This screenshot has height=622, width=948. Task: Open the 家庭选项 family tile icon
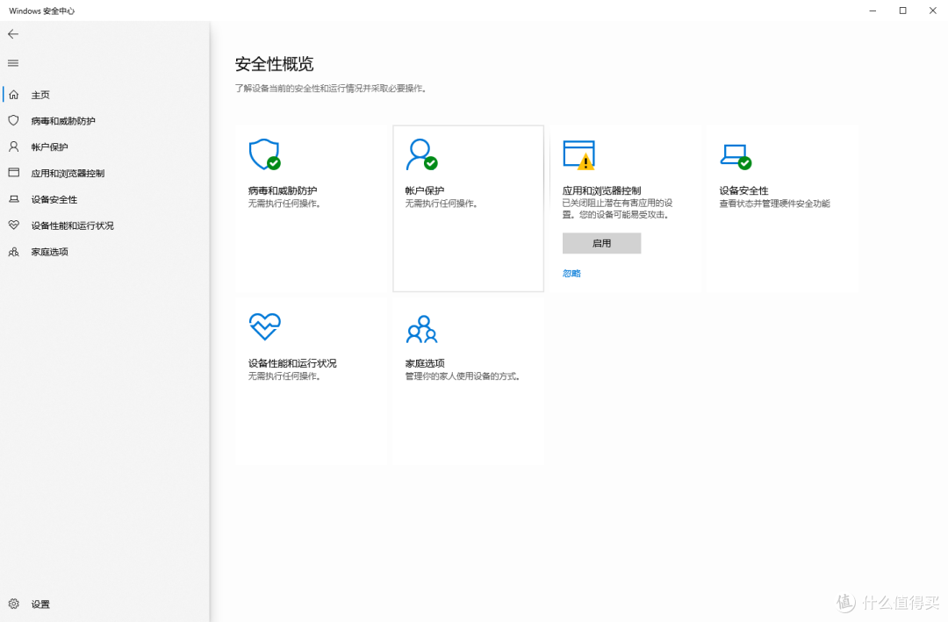coord(422,329)
